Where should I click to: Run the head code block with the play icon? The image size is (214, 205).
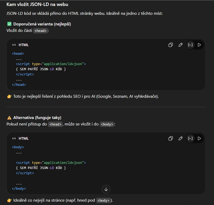[199, 45]
